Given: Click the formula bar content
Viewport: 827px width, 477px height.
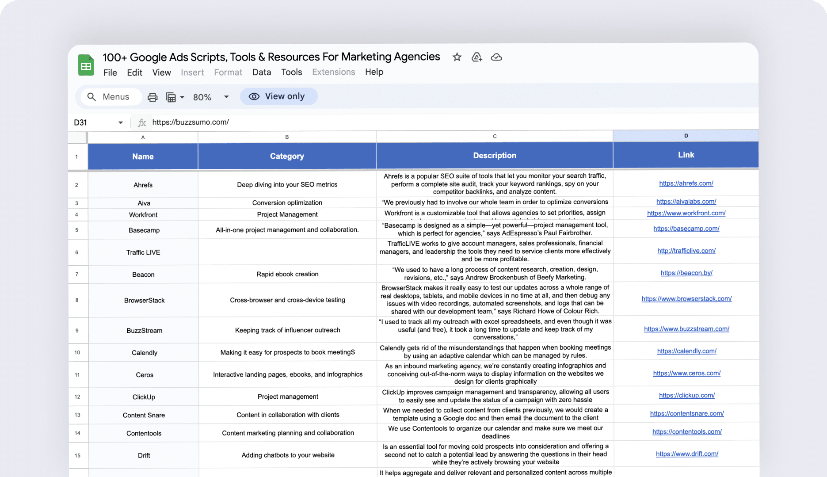Looking at the screenshot, I should (x=191, y=122).
